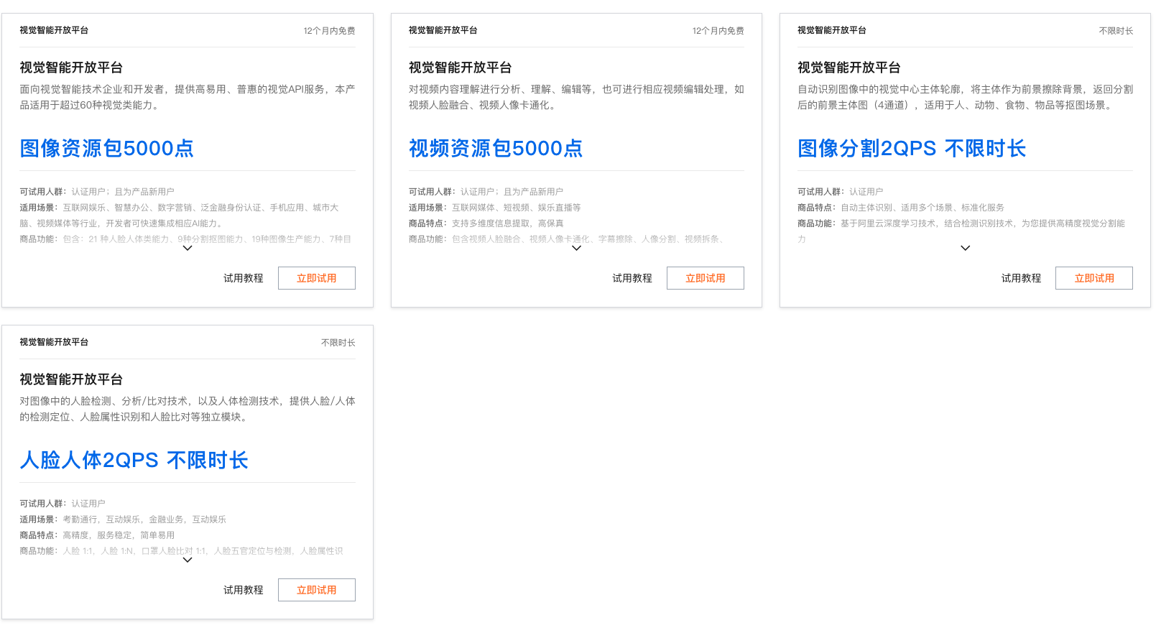Click 立即试用 for 视频资源包5000点
This screenshot has height=628, width=1156.
tap(706, 278)
